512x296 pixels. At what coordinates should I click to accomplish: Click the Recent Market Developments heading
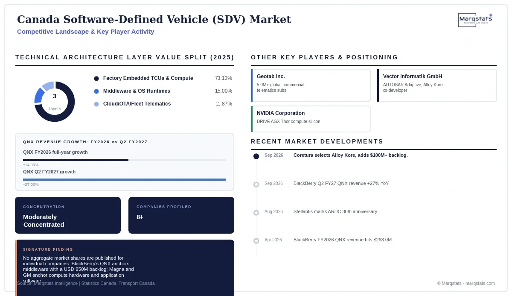[317, 141]
